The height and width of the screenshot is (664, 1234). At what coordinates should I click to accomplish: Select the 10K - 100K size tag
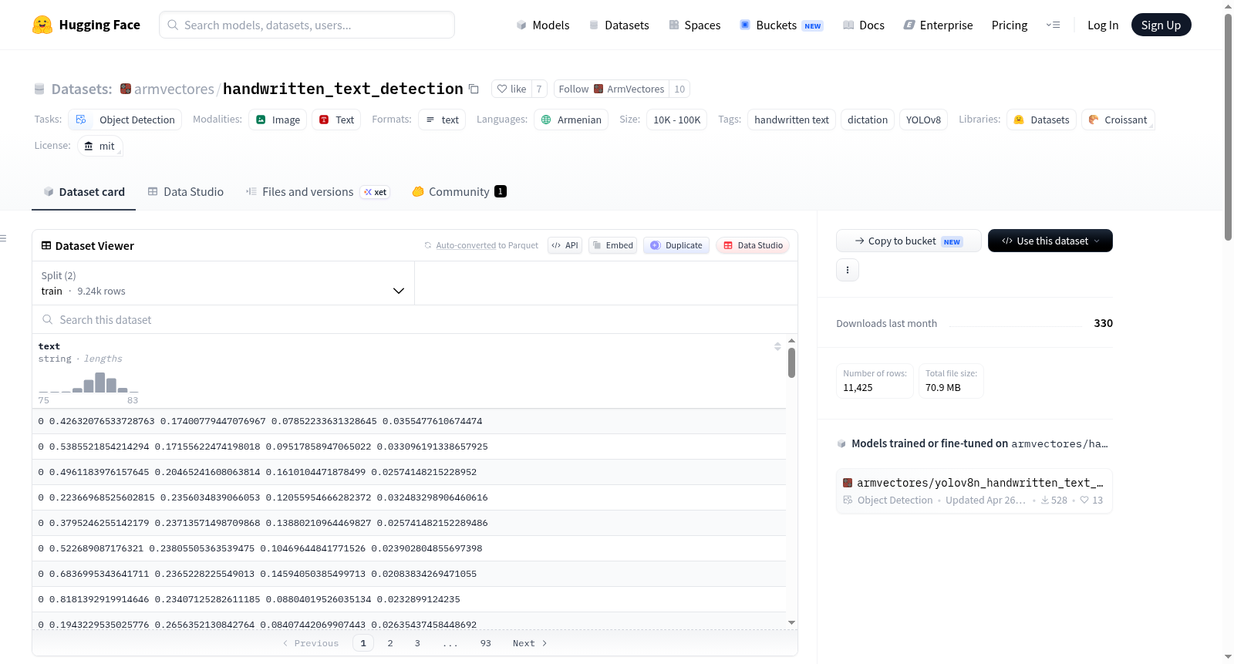(677, 120)
